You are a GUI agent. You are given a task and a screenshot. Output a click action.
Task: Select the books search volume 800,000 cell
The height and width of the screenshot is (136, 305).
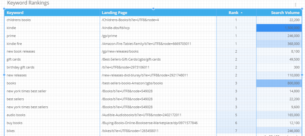[x=279, y=83]
